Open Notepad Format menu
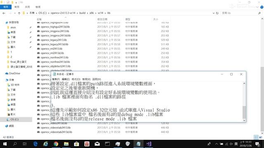Viewport: 264px width, 148px height. (x=76, y=79)
